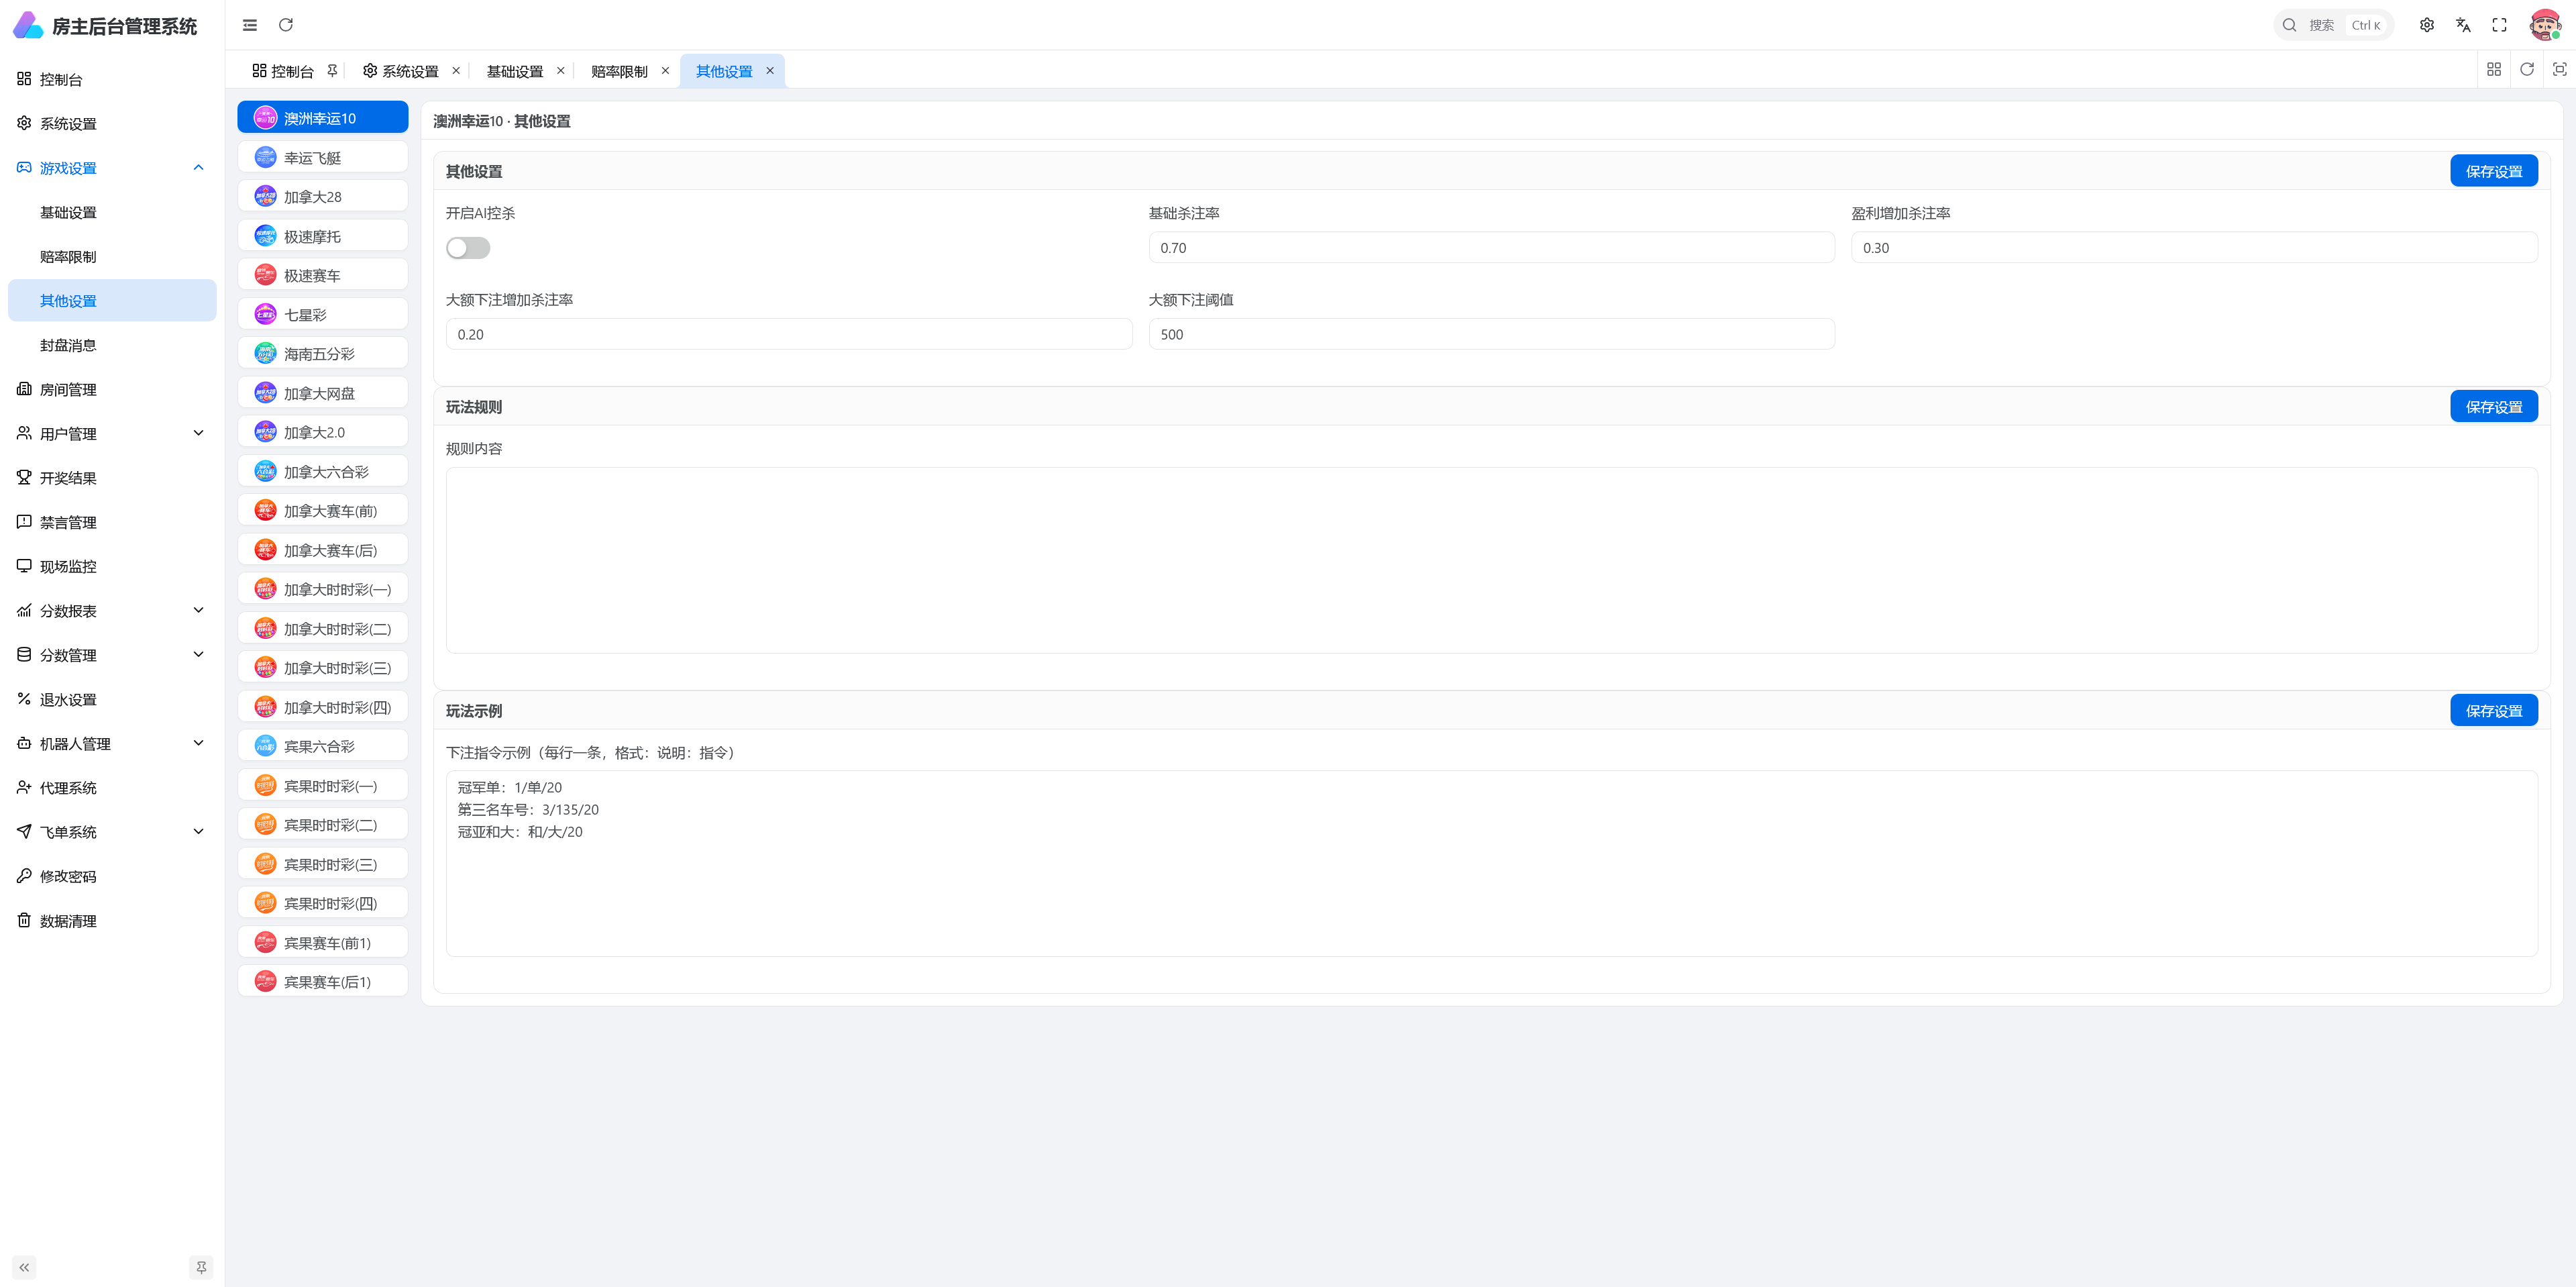Collapse sidebar with the double-chevron icon
The width and height of the screenshot is (2576, 1287).
coord(24,1267)
